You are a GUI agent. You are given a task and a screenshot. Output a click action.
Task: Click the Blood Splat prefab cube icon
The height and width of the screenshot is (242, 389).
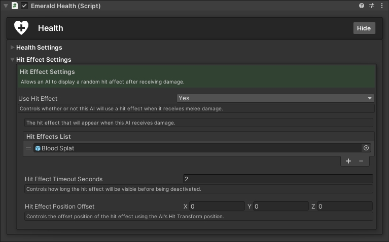pos(38,148)
